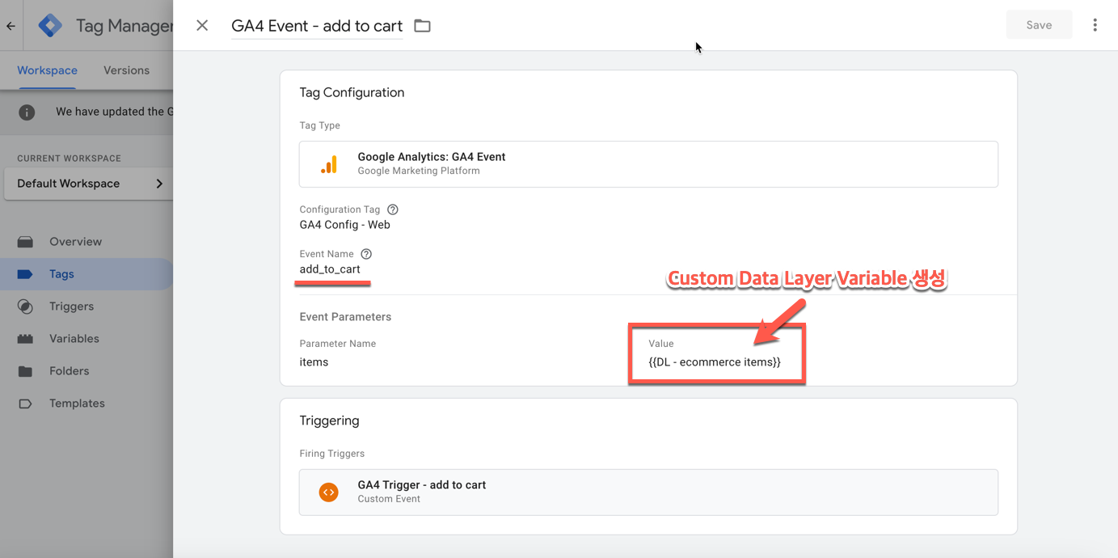1118x558 pixels.
Task: Click the Event Name help icon
Action: point(366,254)
